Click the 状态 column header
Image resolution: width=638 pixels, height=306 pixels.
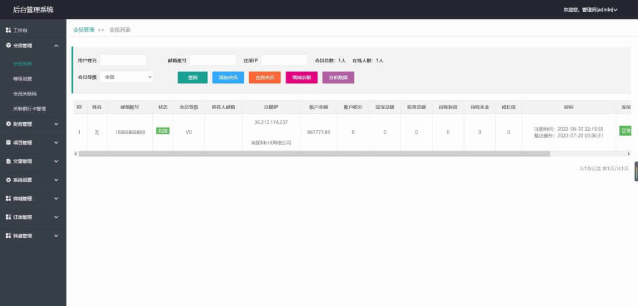163,107
